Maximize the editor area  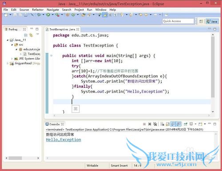pos(215,29)
